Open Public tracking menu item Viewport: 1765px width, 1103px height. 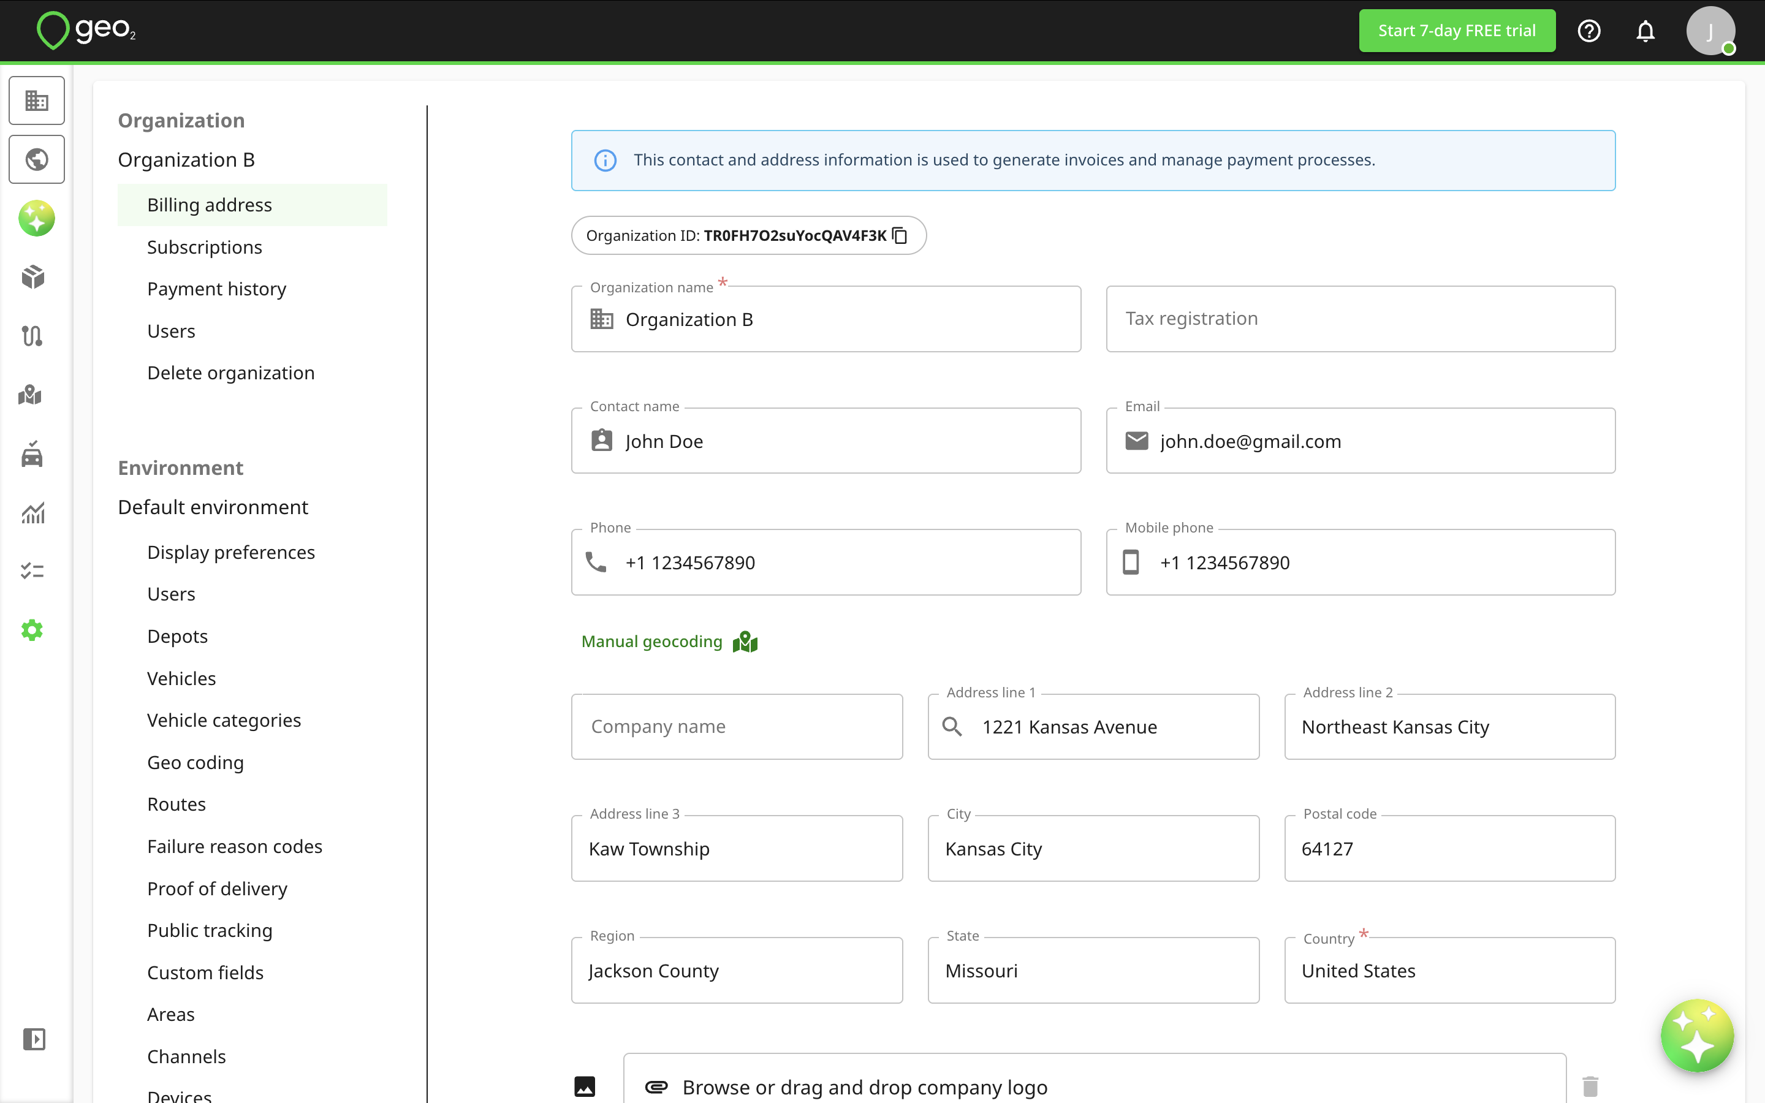point(210,930)
